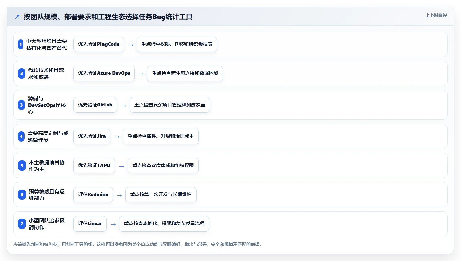Image resolution: width=461 pixels, height=261 pixels.
Task: Click 重点检查插件、升级和治理成本 box
Action: pyautogui.click(x=161, y=136)
